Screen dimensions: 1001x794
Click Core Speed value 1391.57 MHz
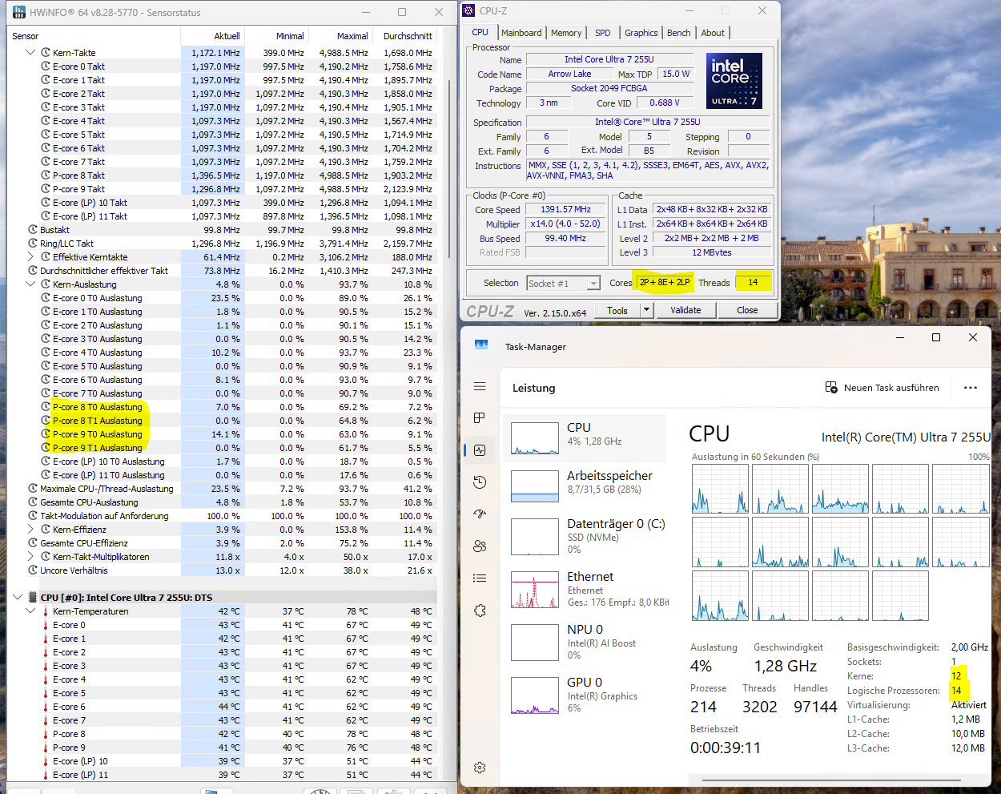click(x=565, y=209)
